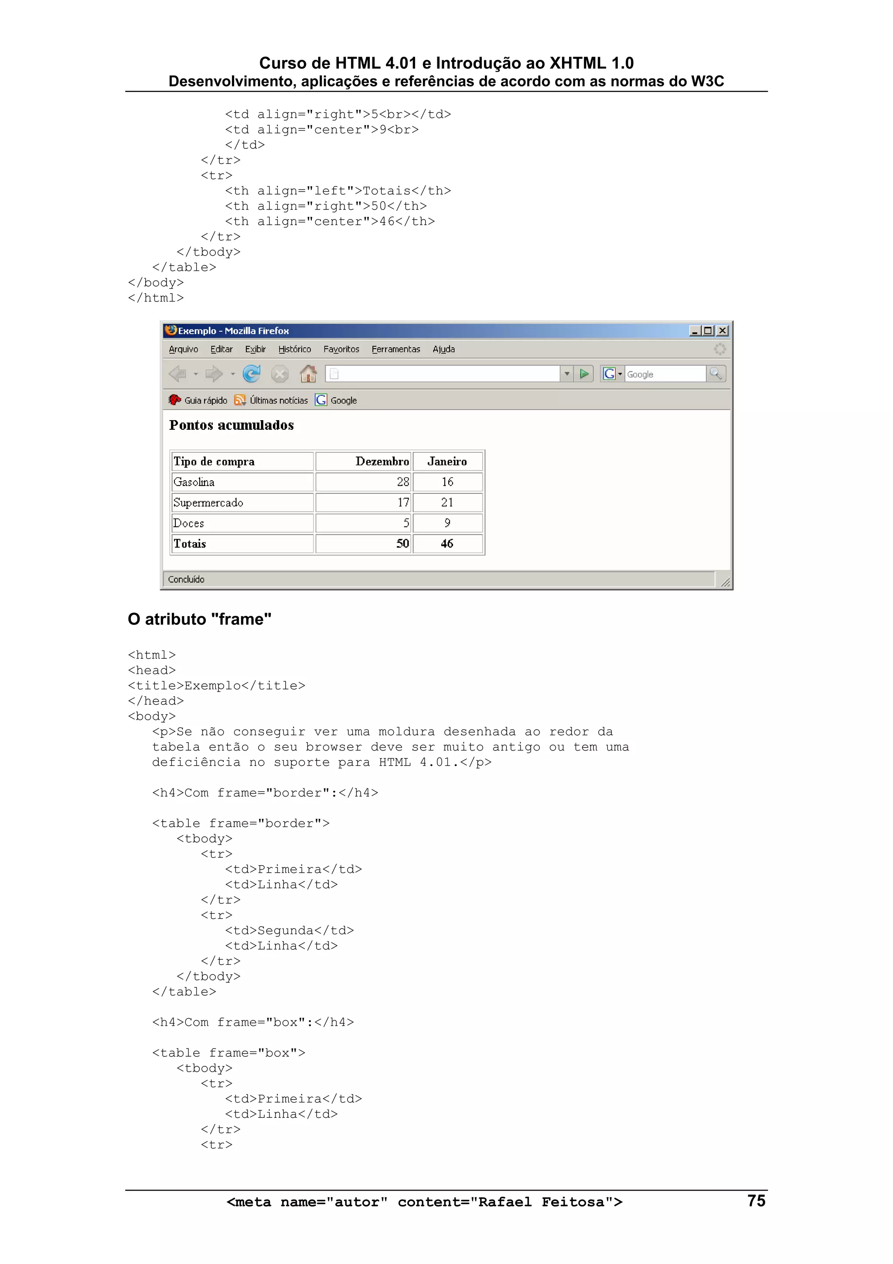This screenshot has height=1264, width=893.
Task: Reload the page with the blue refresh icon
Action: [x=252, y=374]
